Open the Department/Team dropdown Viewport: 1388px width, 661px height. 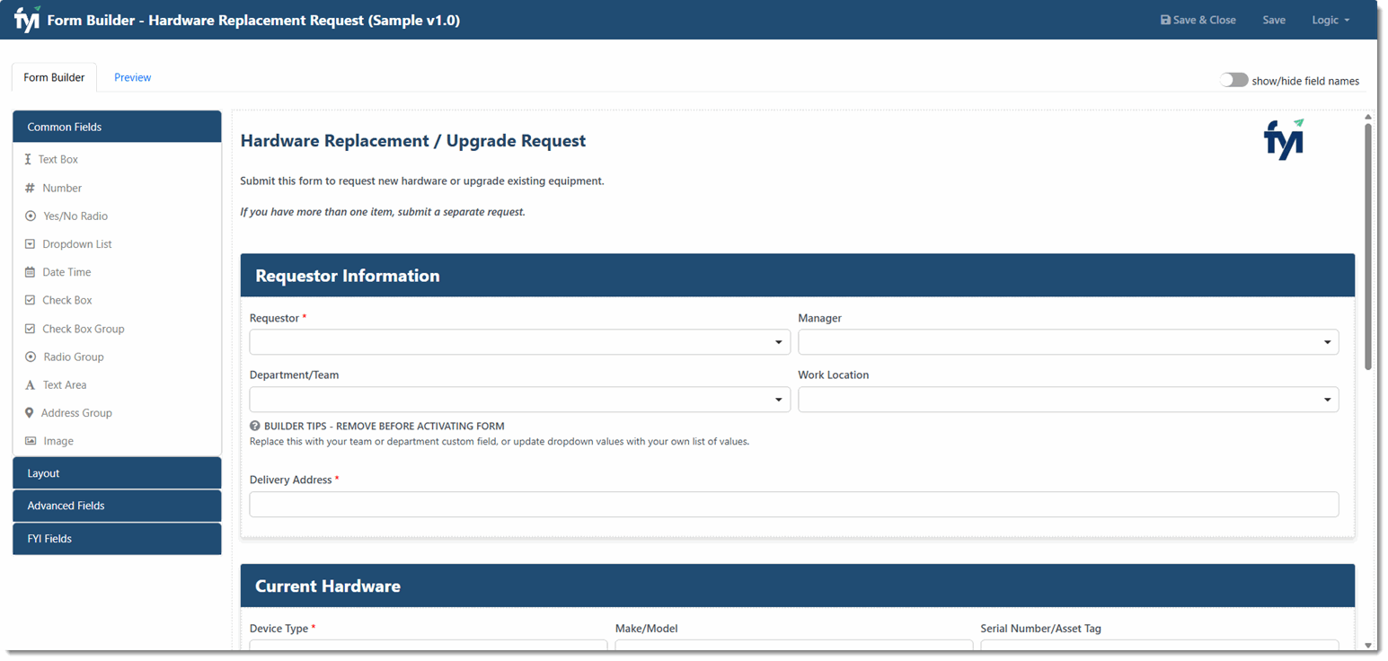(x=520, y=400)
